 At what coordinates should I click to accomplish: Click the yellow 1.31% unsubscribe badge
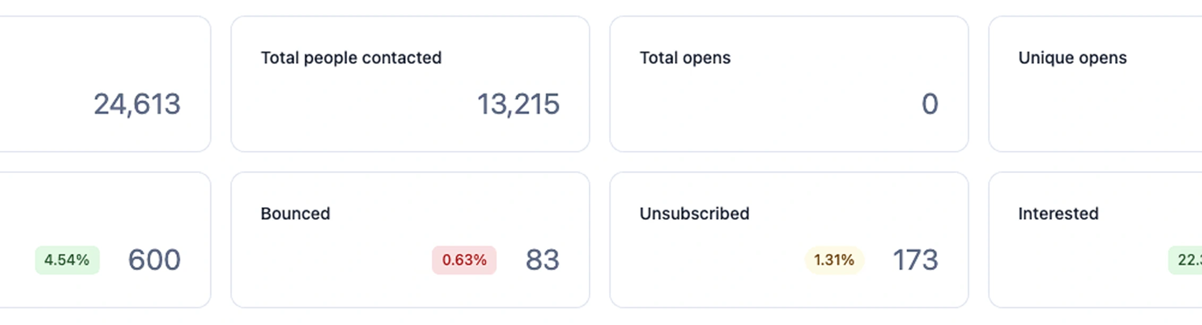point(834,260)
